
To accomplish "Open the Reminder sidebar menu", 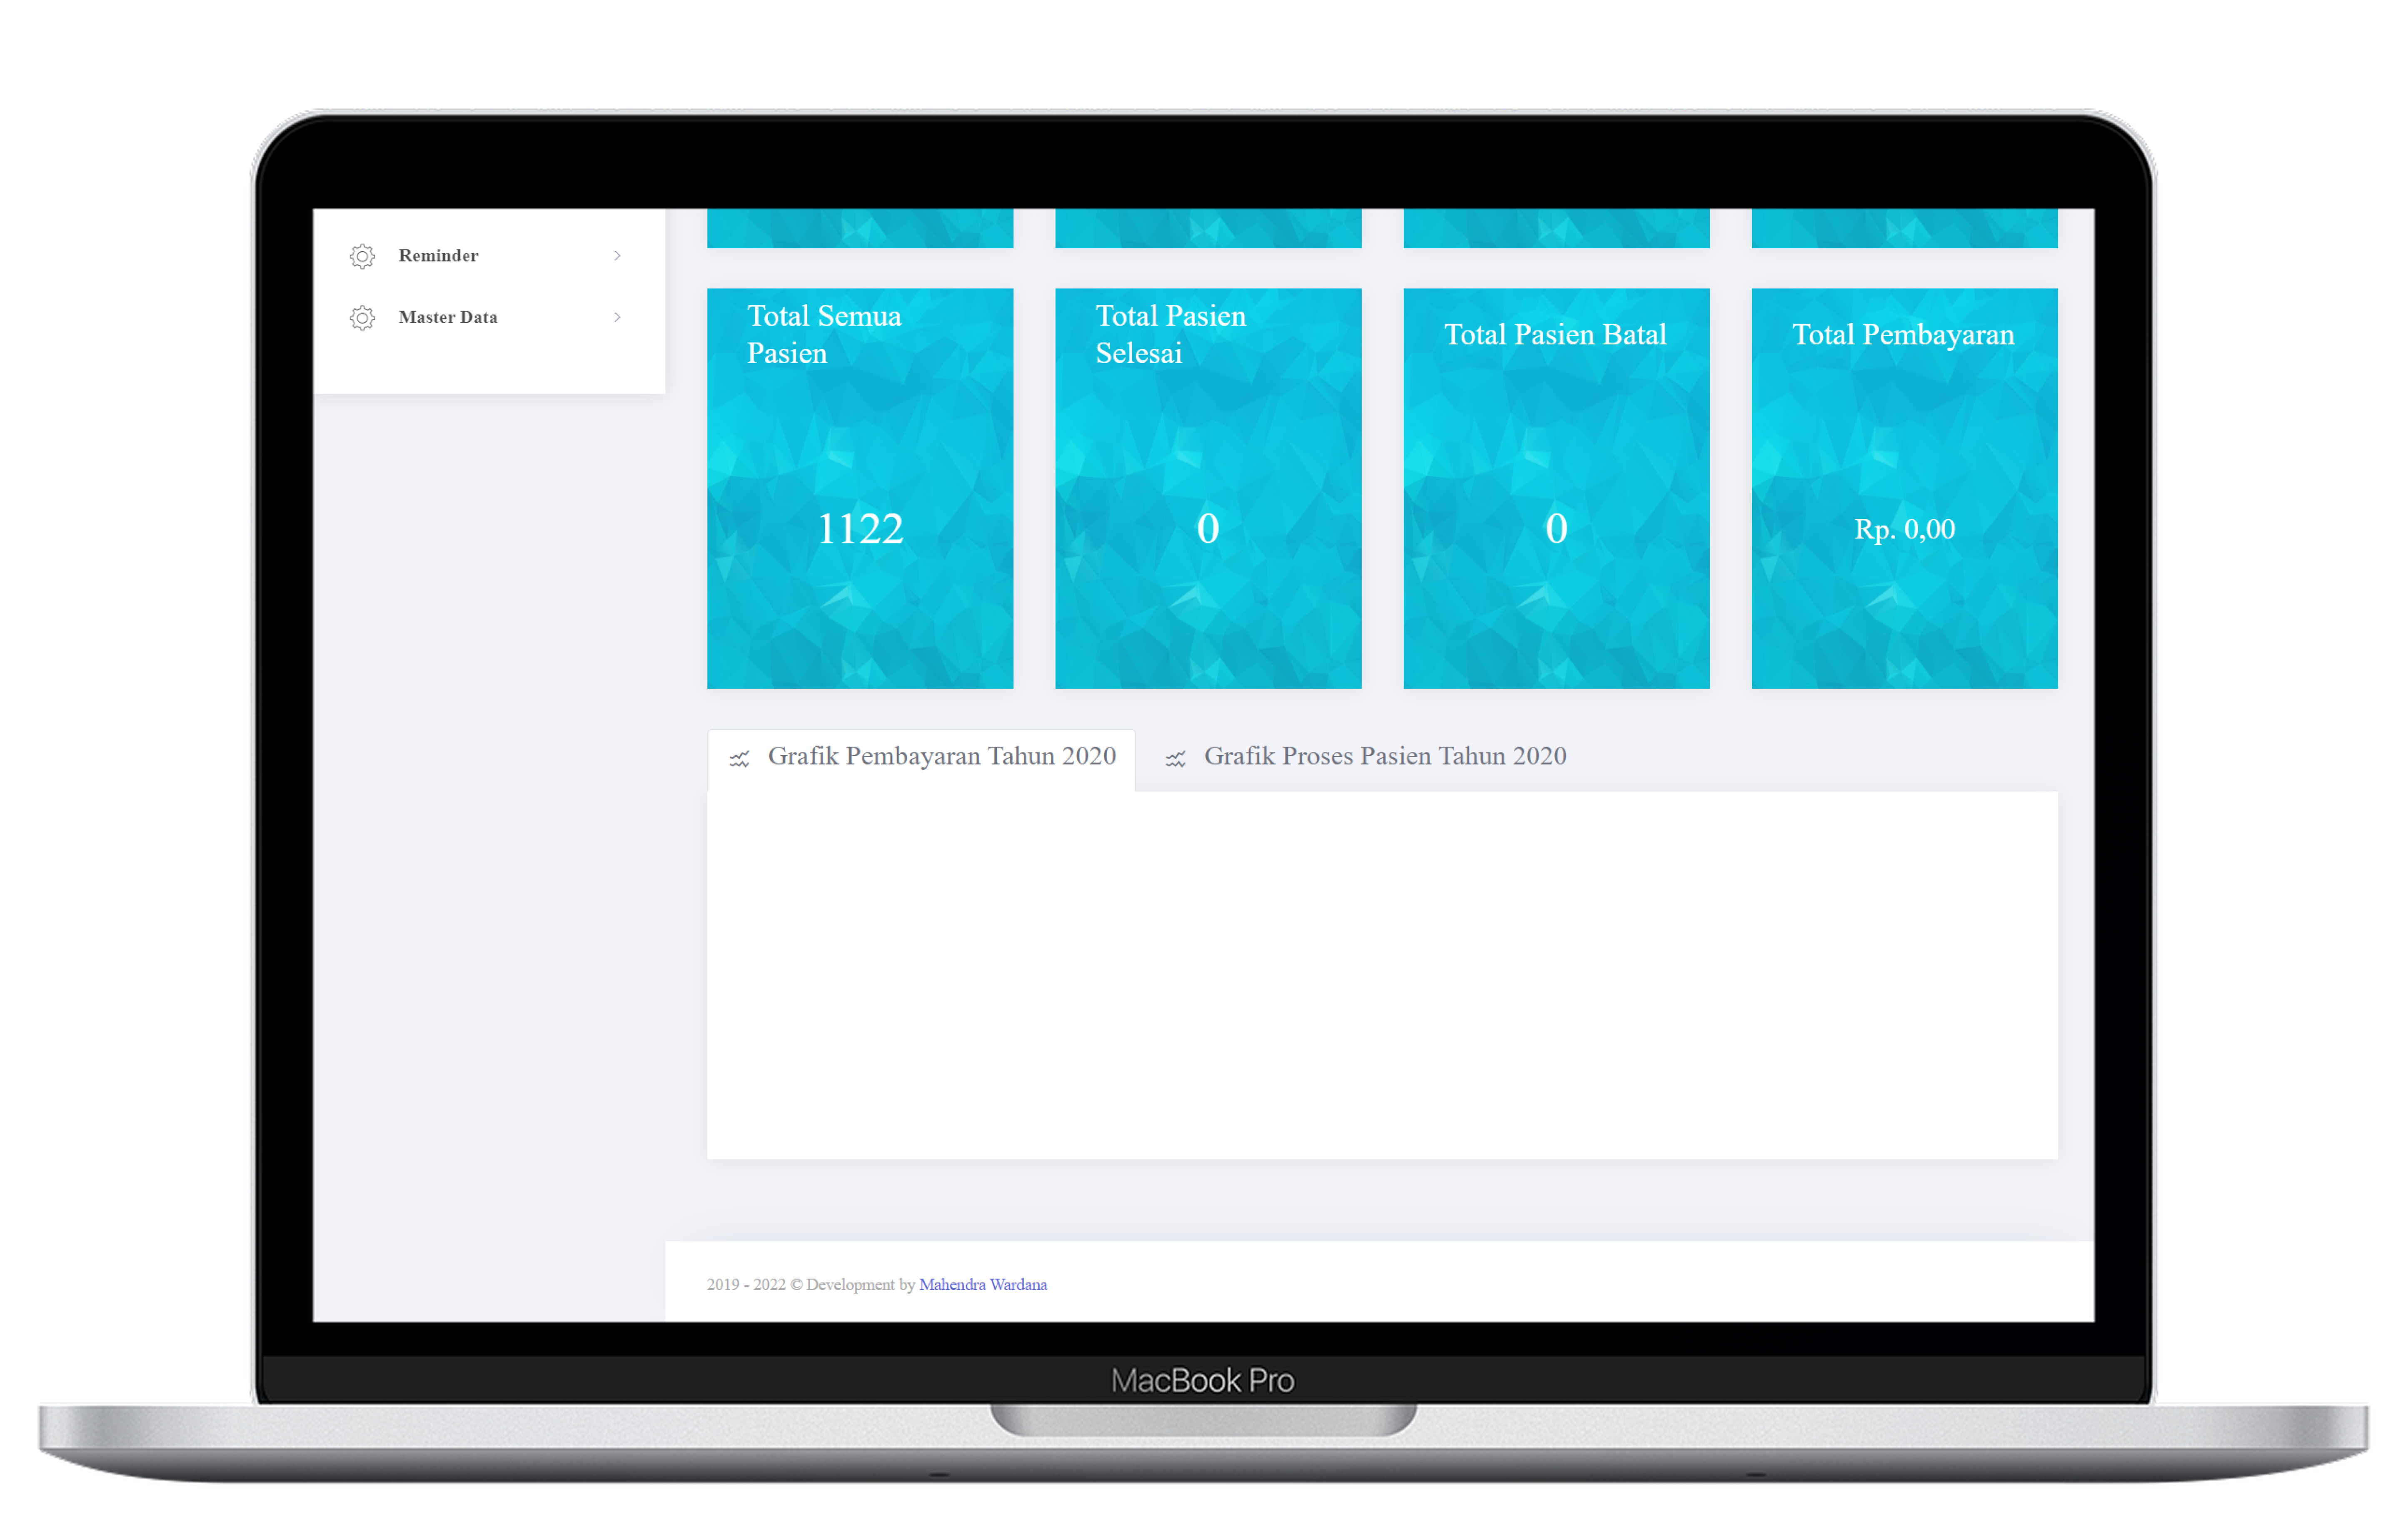I will pyautogui.click(x=488, y=256).
